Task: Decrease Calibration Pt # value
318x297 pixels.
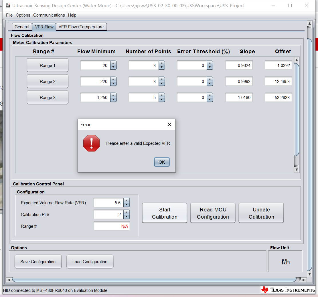Action: click(x=126, y=217)
